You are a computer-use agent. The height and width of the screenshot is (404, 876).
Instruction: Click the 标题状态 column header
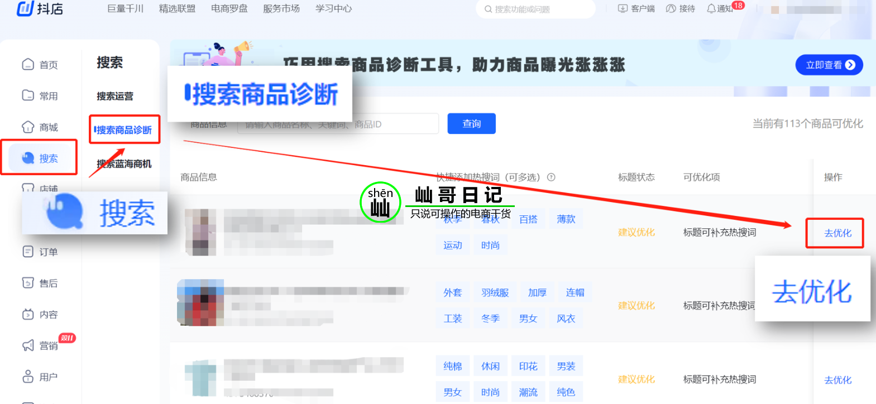tap(636, 177)
